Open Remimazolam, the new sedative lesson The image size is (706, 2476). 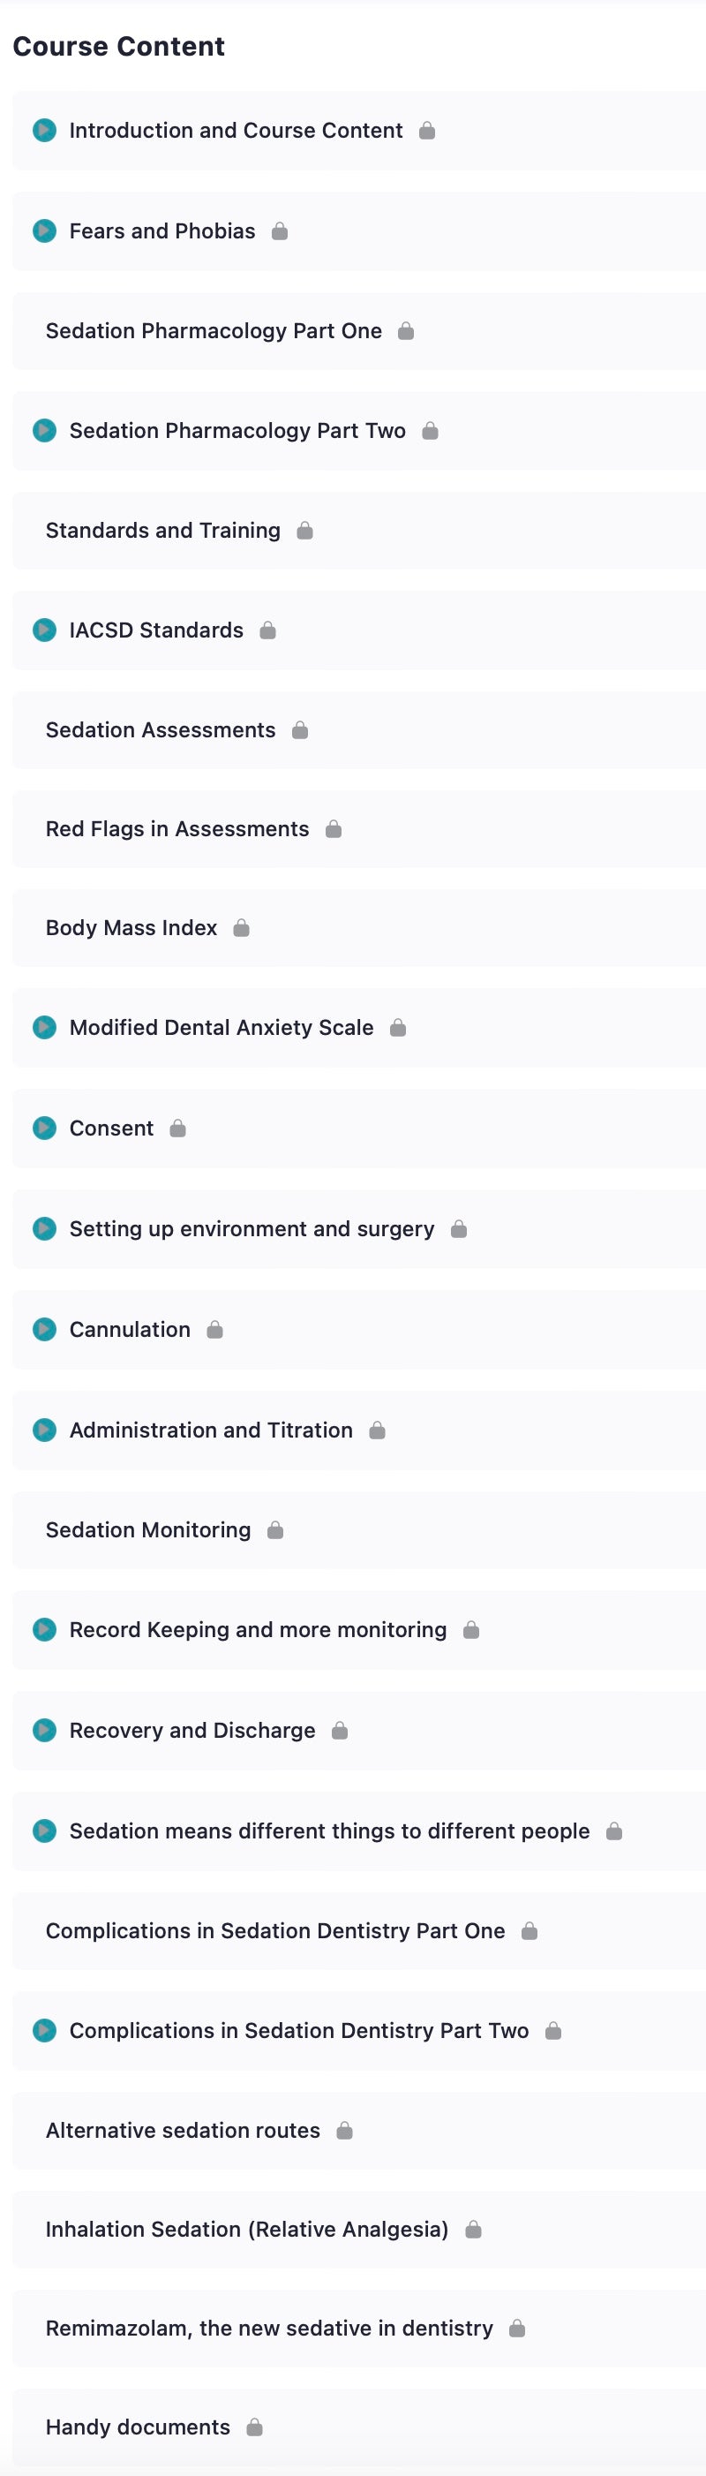269,2328
